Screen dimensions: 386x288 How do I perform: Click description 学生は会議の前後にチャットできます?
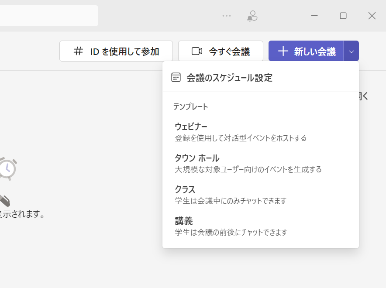point(231,233)
